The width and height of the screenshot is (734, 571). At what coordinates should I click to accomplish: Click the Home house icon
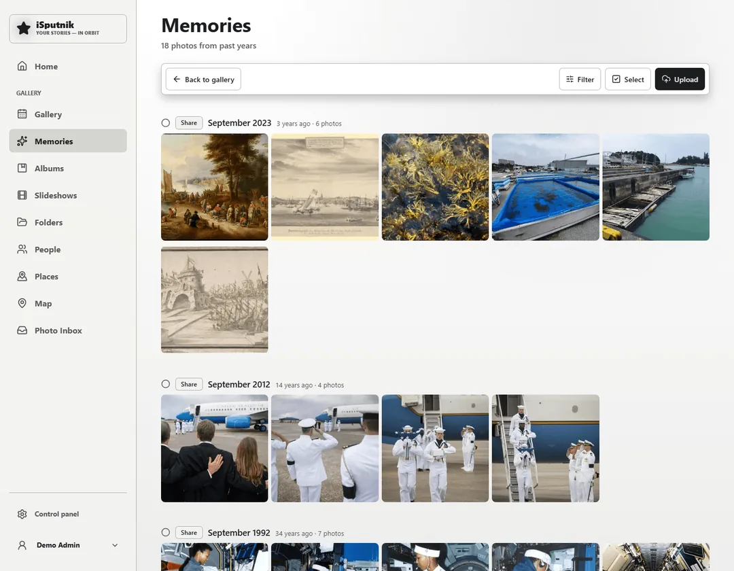[x=22, y=66]
